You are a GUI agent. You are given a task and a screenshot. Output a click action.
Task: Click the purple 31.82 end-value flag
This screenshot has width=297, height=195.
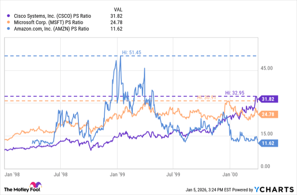click(x=268, y=99)
